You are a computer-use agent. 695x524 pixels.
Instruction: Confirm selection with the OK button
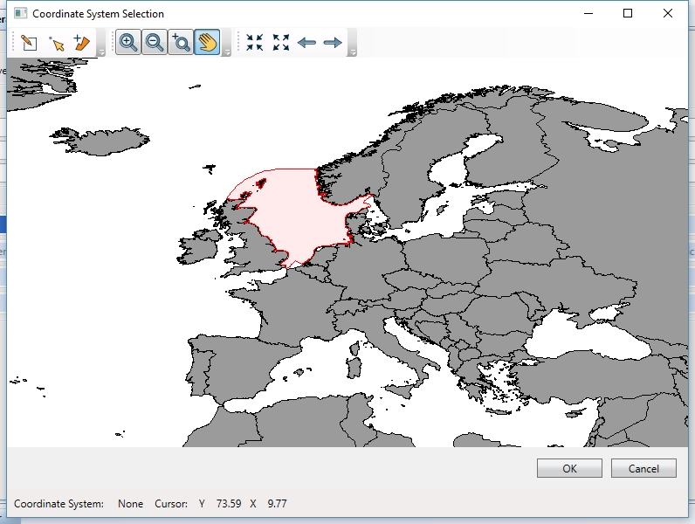(x=569, y=469)
